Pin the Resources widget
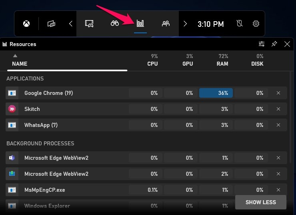 pos(274,44)
